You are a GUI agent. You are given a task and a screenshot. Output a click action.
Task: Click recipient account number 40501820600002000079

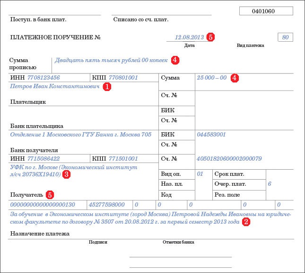(x=229, y=158)
